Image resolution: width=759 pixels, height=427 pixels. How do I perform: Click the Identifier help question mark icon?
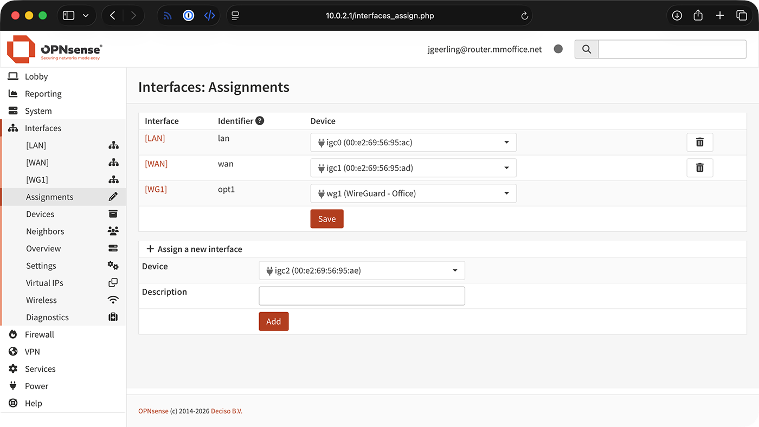[x=260, y=121]
